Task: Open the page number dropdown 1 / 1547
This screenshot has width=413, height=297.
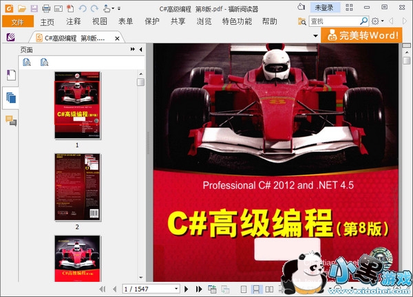Action: tap(176, 289)
